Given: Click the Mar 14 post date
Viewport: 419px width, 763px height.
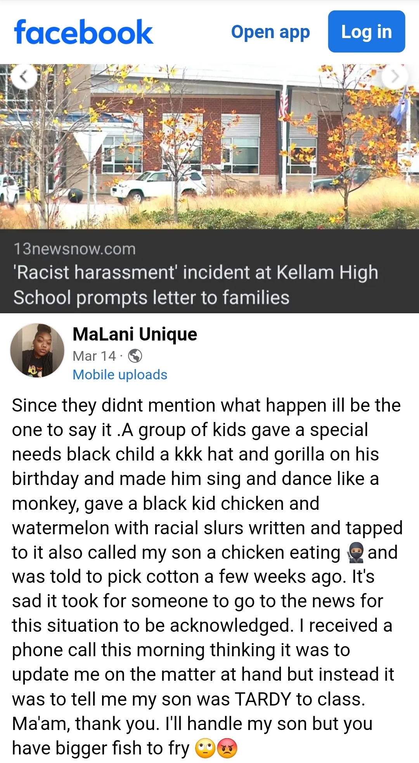Looking at the screenshot, I should pos(94,356).
